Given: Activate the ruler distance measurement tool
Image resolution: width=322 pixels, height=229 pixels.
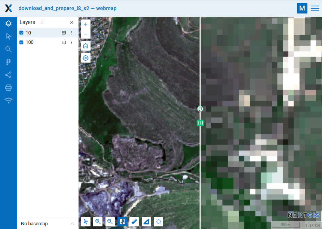Looking at the screenshot, I should [134, 222].
